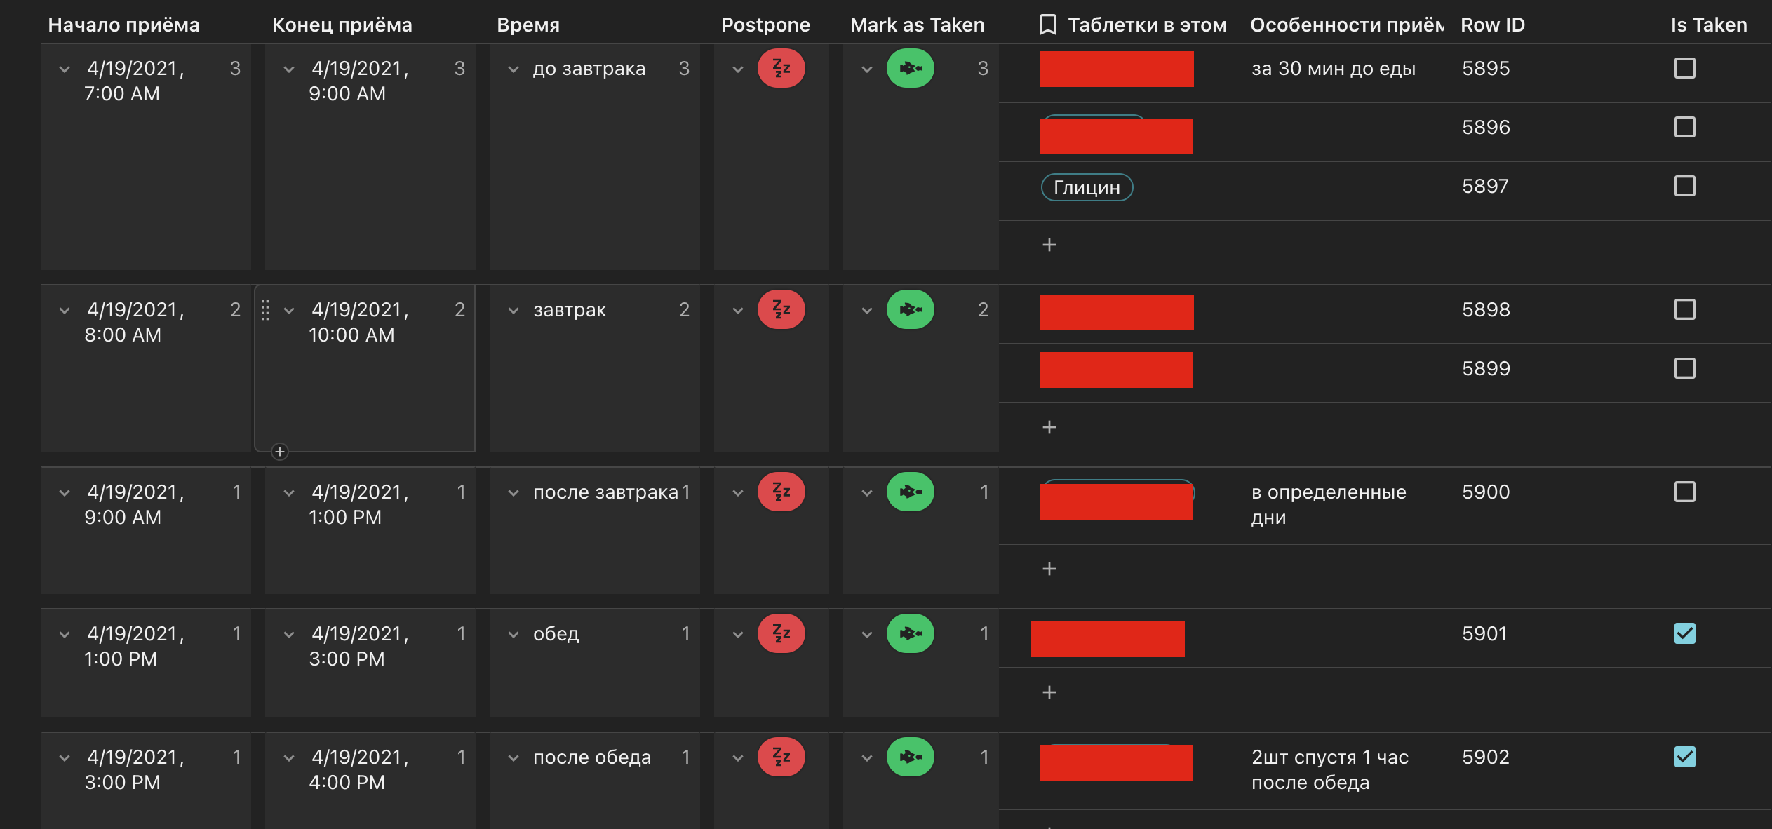
Task: Mark the обед intake as taken
Action: click(910, 633)
